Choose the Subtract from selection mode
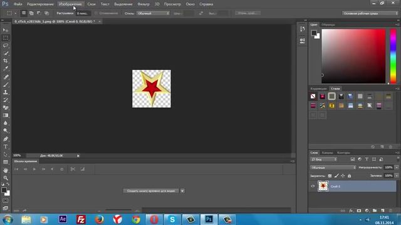Viewport: 401px width, 225px height. tap(39, 13)
